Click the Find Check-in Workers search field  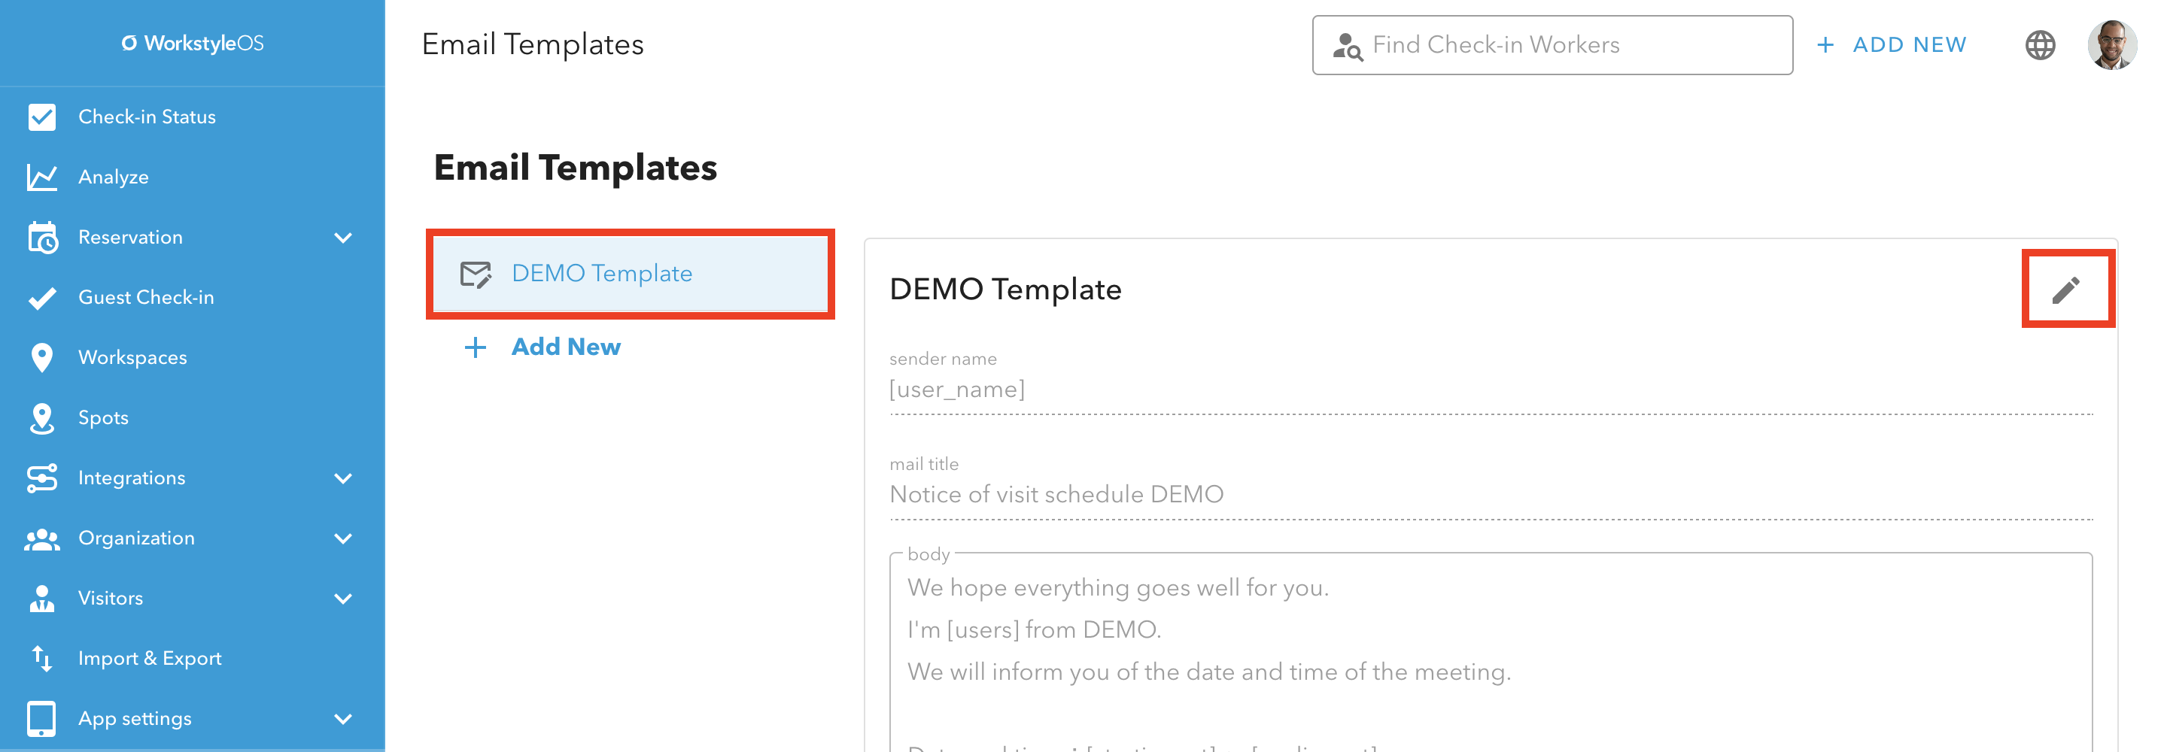coord(1552,44)
